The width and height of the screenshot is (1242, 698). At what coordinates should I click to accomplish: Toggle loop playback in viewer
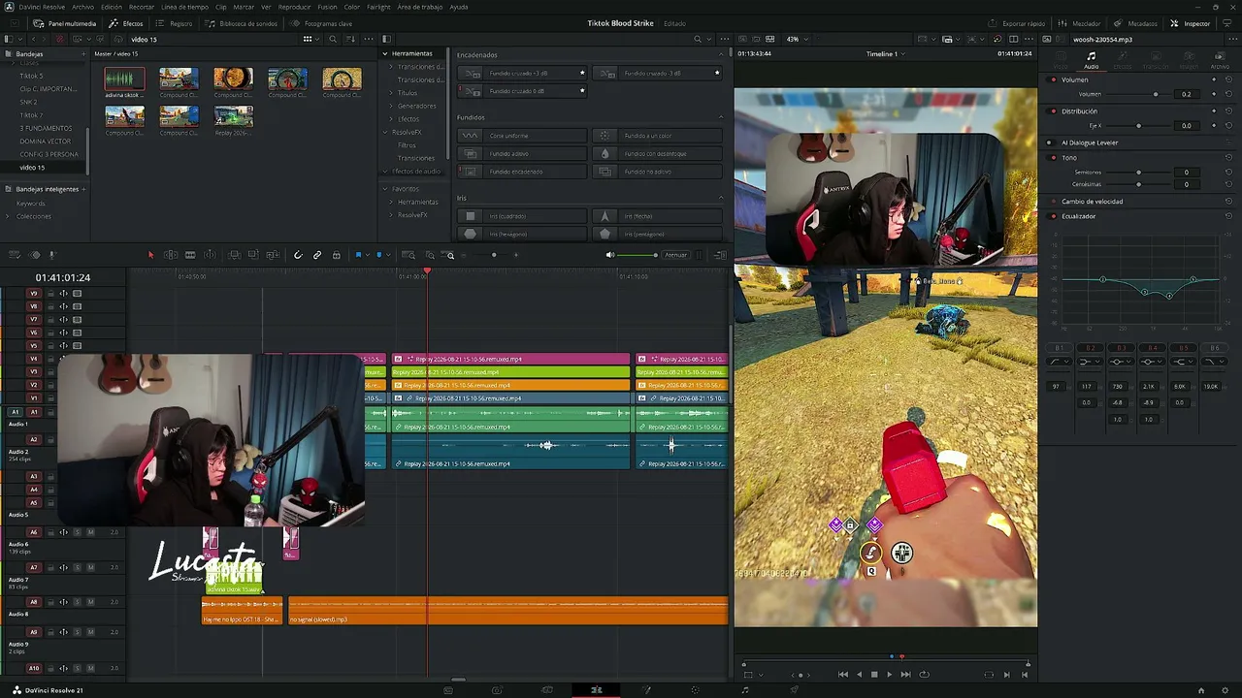924,675
